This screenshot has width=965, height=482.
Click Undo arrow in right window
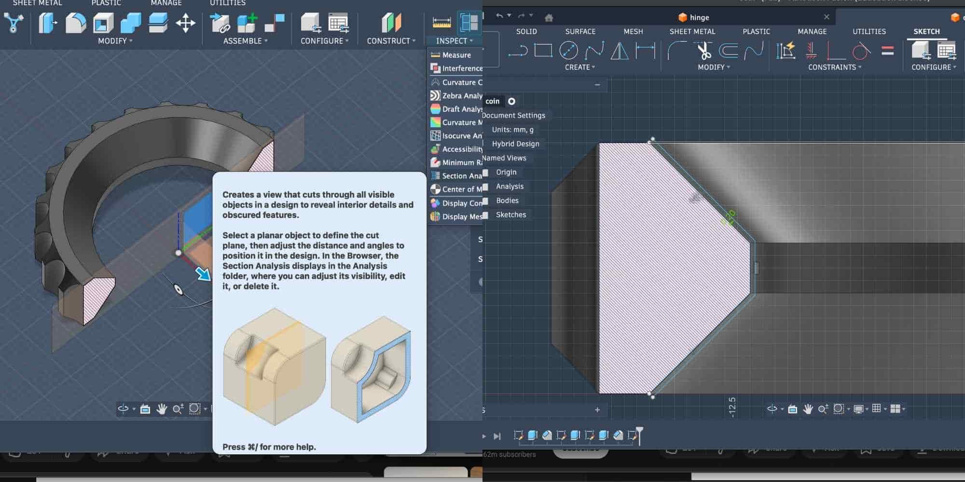(x=499, y=16)
